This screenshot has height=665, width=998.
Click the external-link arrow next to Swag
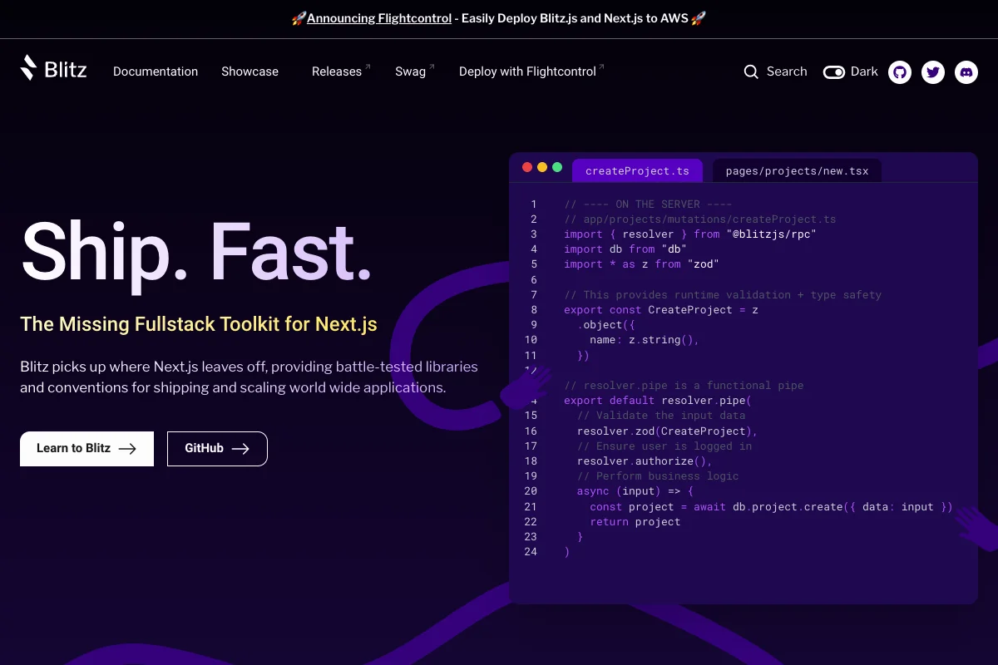click(432, 65)
